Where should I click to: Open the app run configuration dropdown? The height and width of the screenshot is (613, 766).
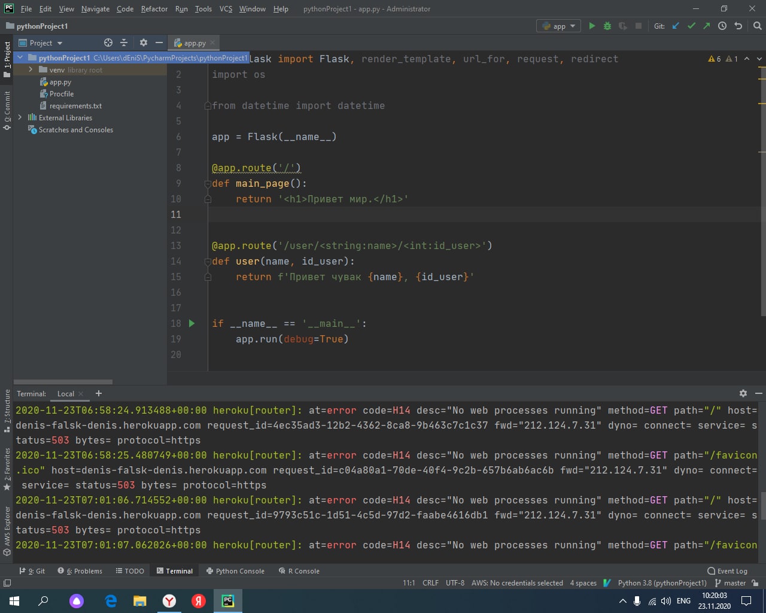[x=559, y=26]
